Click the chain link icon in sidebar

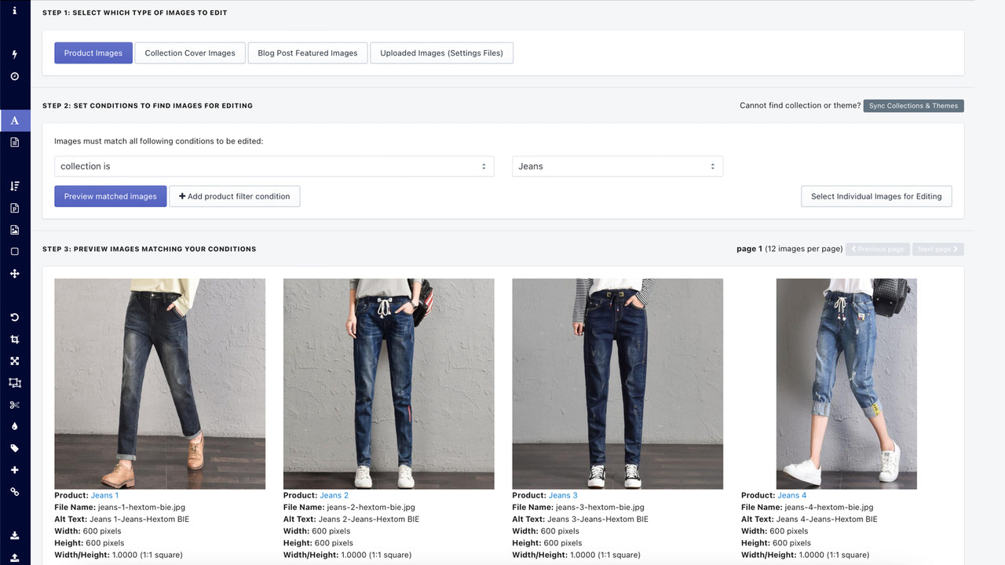(x=15, y=492)
